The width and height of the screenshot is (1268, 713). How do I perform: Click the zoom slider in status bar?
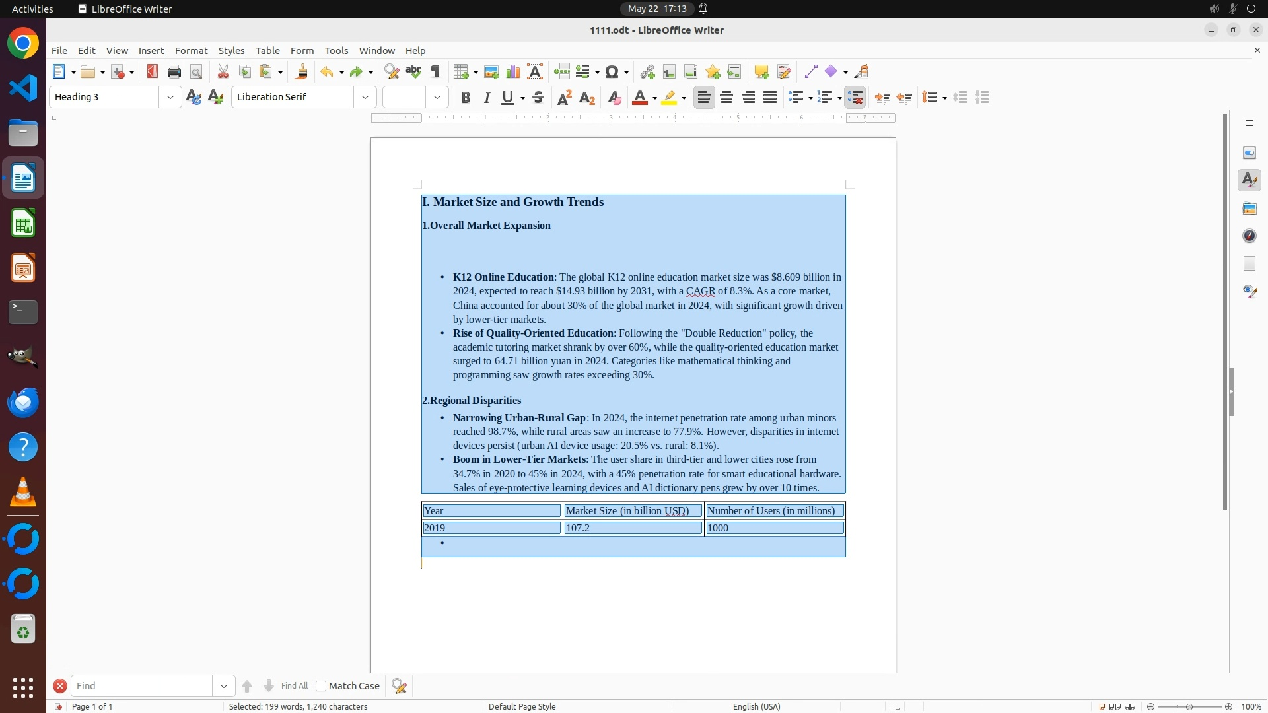pyautogui.click(x=1189, y=706)
